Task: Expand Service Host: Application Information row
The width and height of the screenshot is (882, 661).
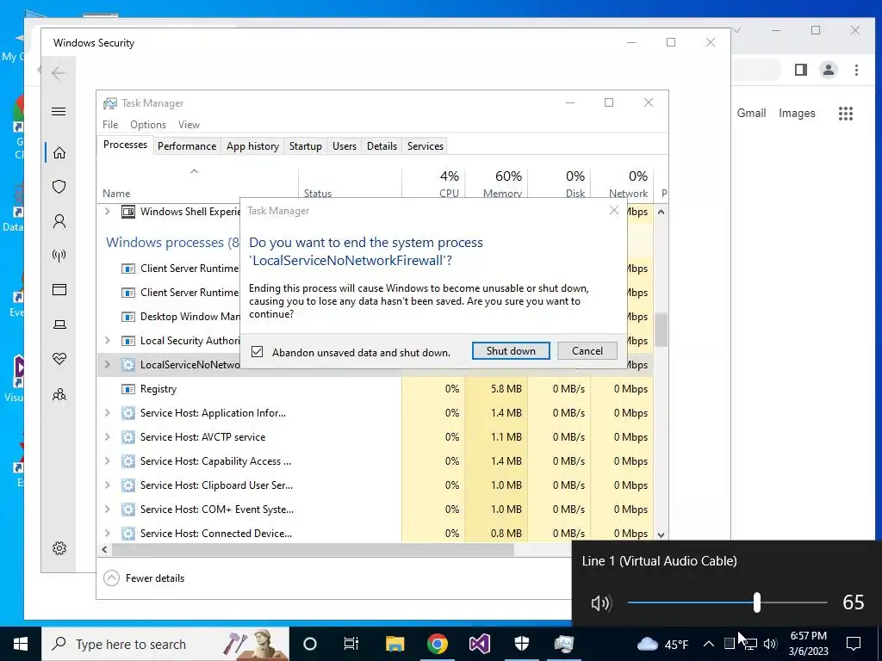Action: [108, 413]
